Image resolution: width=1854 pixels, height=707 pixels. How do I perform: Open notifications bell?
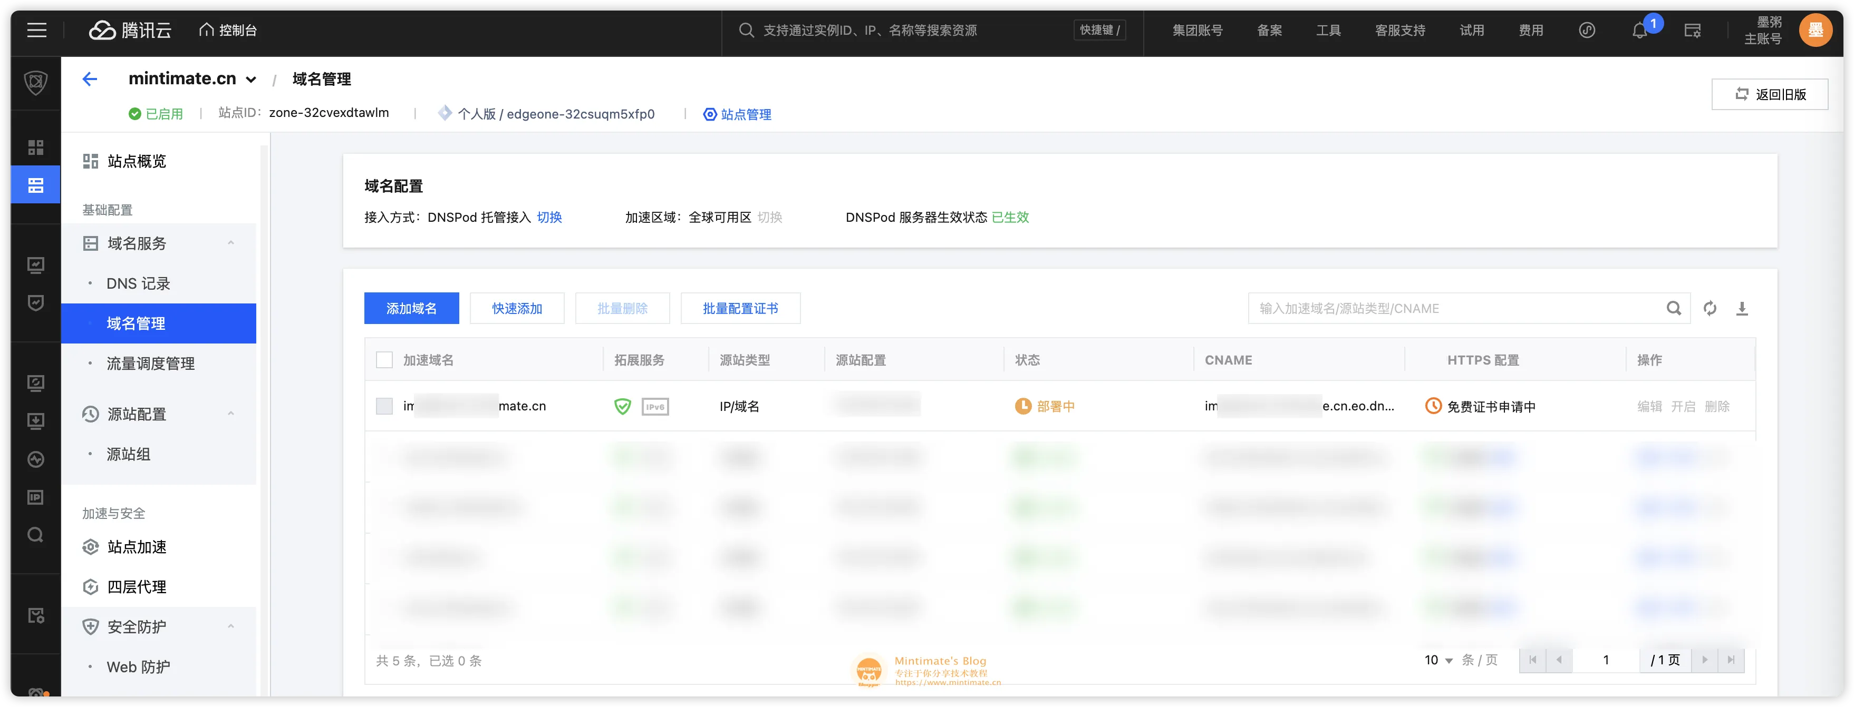coord(1639,31)
